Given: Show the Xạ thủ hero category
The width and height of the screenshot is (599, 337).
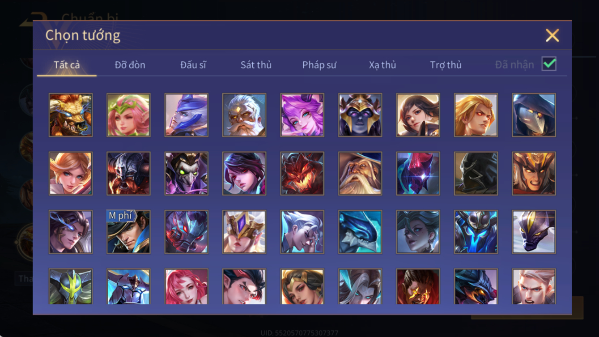Looking at the screenshot, I should [382, 65].
